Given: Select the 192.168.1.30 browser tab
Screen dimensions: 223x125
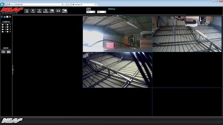Looking at the screenshot, I should [x=83, y=5].
